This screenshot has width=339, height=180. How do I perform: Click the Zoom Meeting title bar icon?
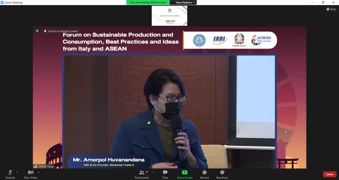click(x=2, y=2)
